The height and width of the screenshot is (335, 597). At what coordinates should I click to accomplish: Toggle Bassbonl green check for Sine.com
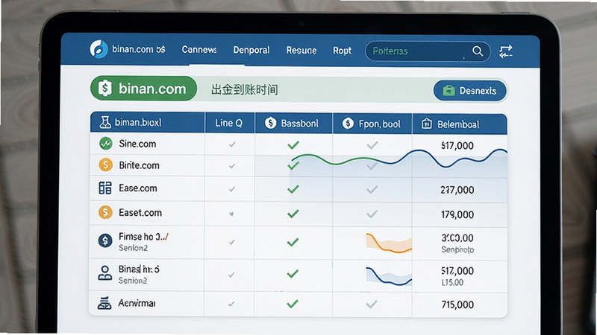[293, 144]
